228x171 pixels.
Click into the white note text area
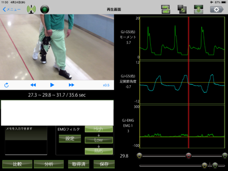click(x=57, y=113)
